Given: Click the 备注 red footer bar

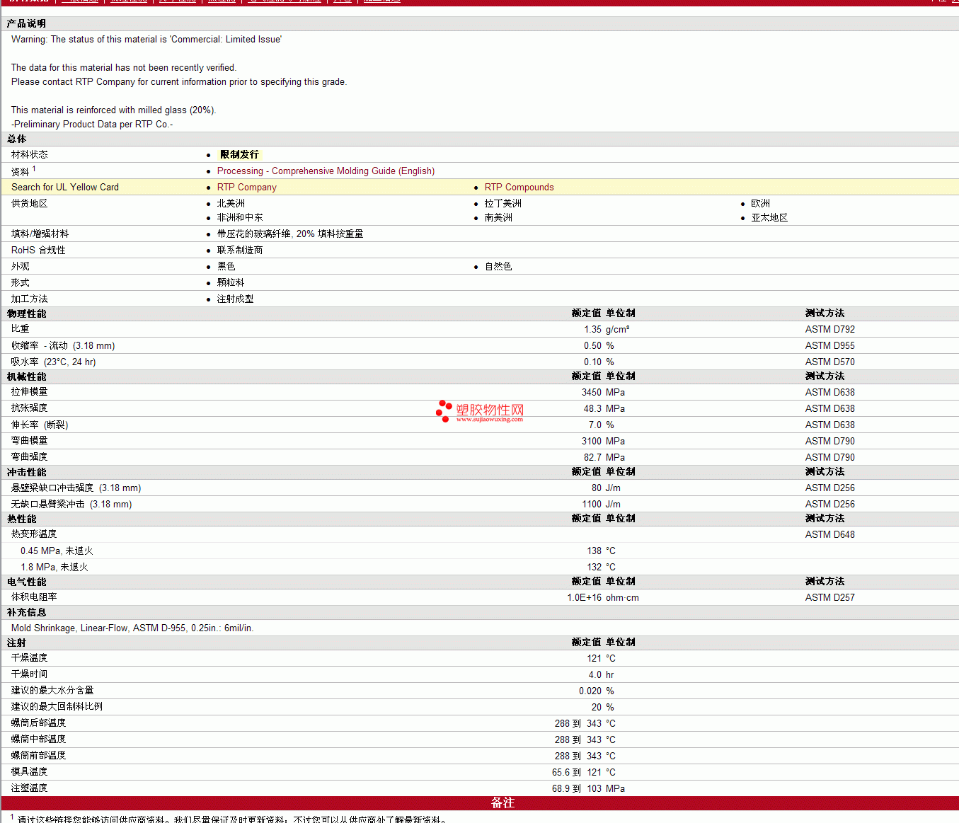Looking at the screenshot, I should (503, 802).
